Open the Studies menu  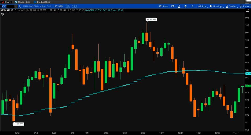(231, 6)
